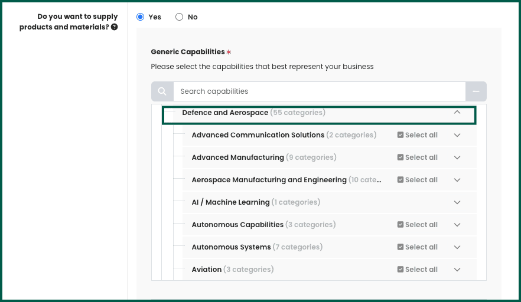
Task: Expand Advanced Communication Solutions chevron
Action: (457, 135)
